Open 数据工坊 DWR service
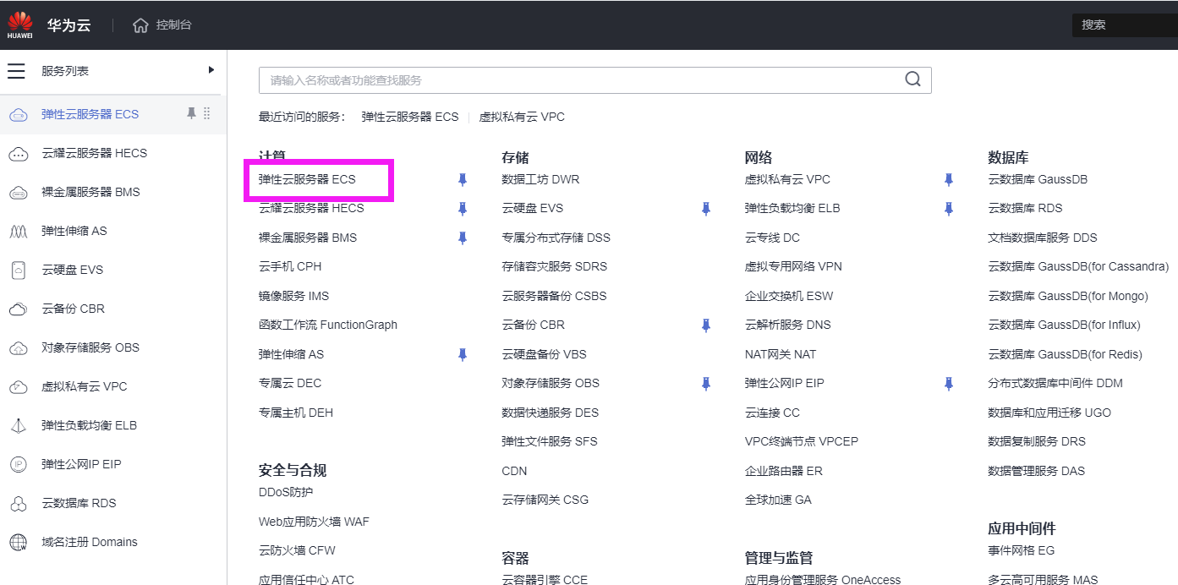 tap(540, 179)
